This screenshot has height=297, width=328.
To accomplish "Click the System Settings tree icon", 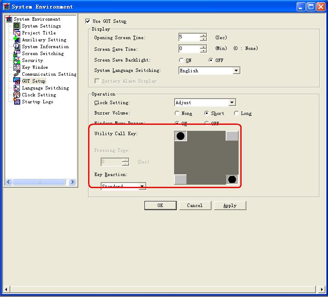I will click(17, 26).
